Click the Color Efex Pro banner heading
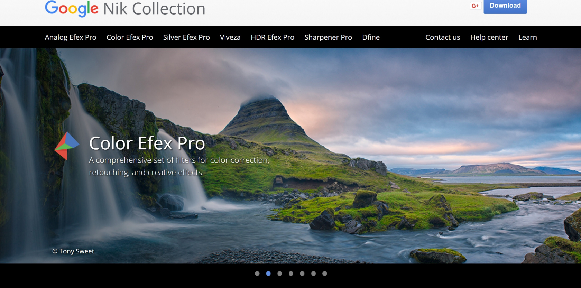The height and width of the screenshot is (288, 581). coord(147,143)
